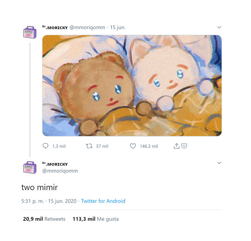The width and height of the screenshot is (251, 241).
Task: View the "113,3 mil Me gusta" list
Action: point(95,219)
